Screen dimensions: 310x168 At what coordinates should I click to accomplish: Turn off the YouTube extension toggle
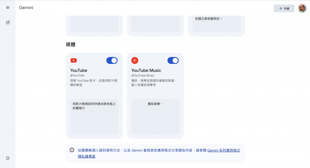click(112, 61)
